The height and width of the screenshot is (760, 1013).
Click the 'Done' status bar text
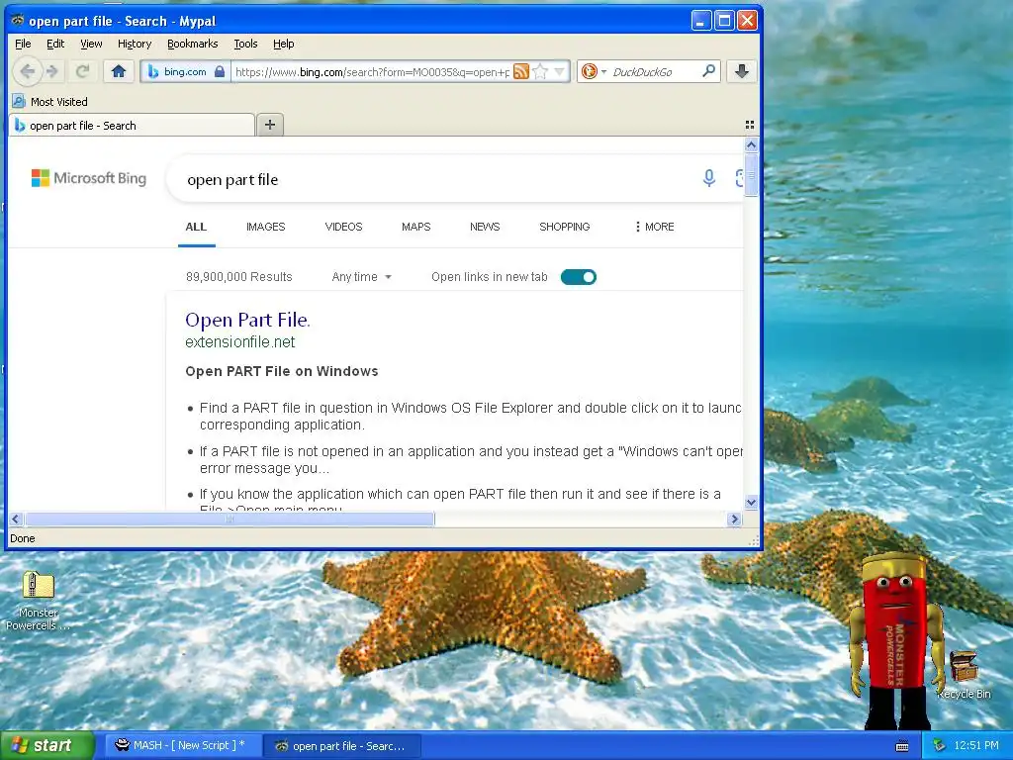tap(23, 538)
